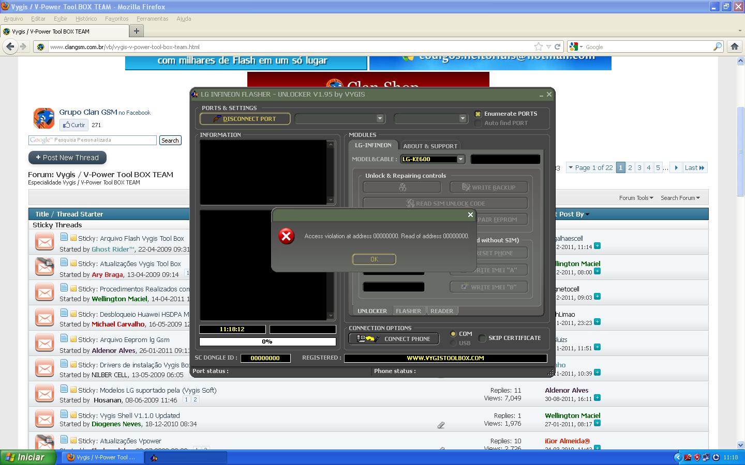Viewport: 745px width, 465px height.
Task: Select the UNLOCKER bottom tab
Action: [372, 311]
